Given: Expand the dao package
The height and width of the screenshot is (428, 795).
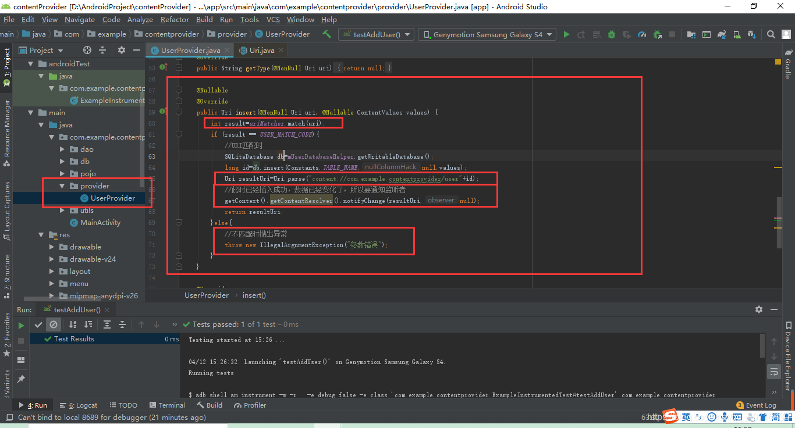Looking at the screenshot, I should tap(62, 149).
